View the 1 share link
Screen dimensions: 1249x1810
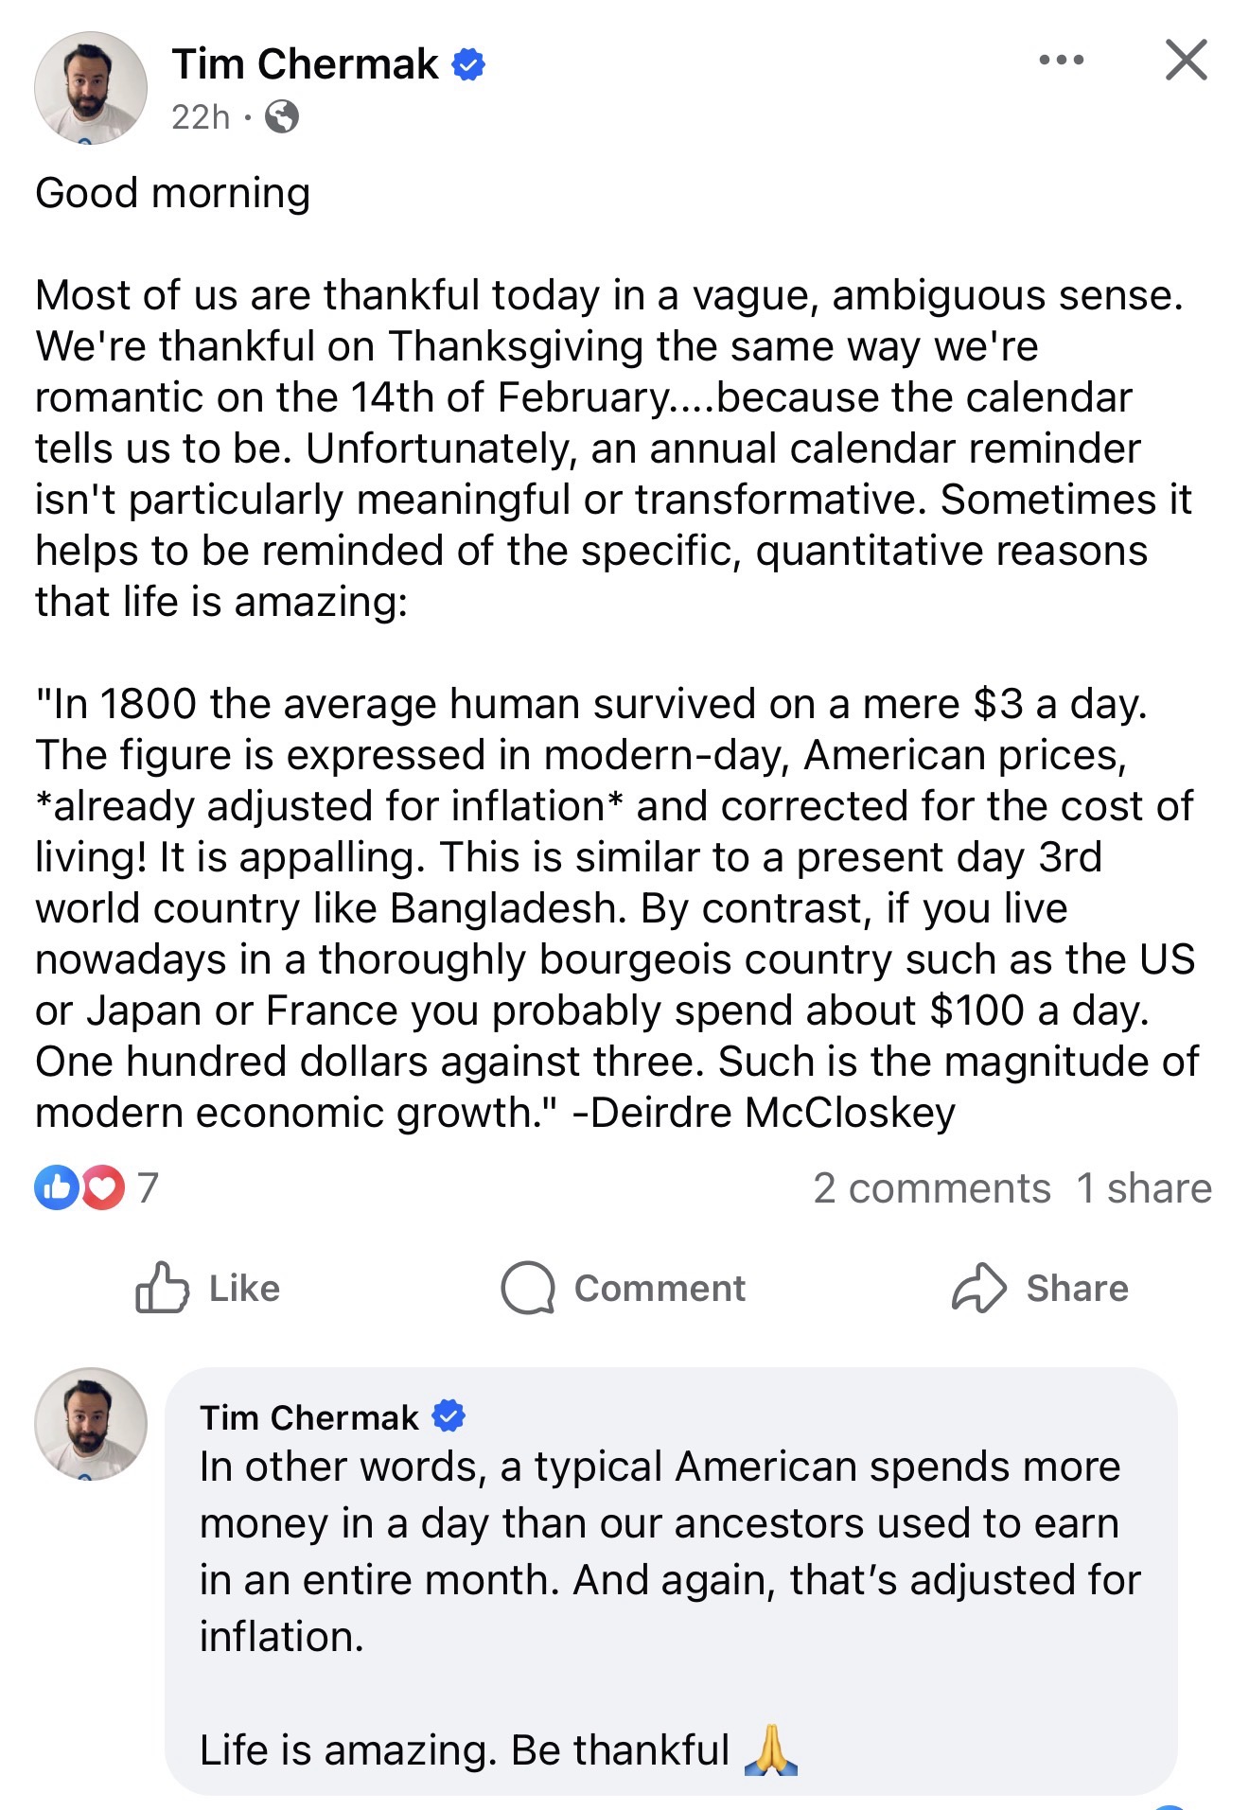coord(1144,1188)
